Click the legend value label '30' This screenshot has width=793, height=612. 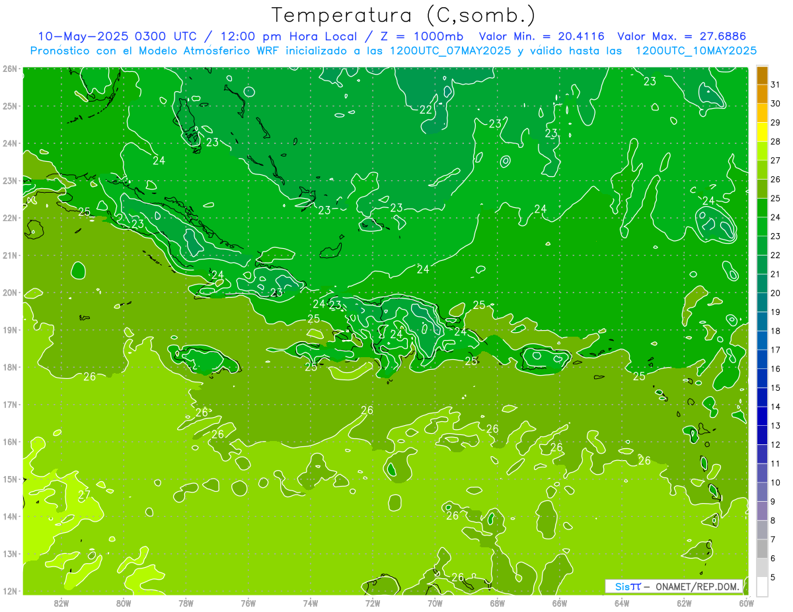pyautogui.click(x=776, y=103)
